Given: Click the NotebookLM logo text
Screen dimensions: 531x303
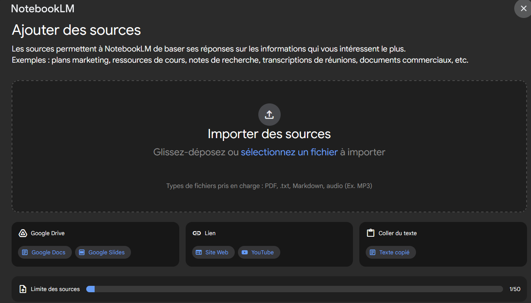Looking at the screenshot, I should (43, 8).
